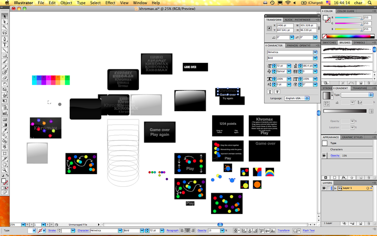This screenshot has width=377, height=236.
Task: Select the Magic Wand tool
Action: coord(4,27)
